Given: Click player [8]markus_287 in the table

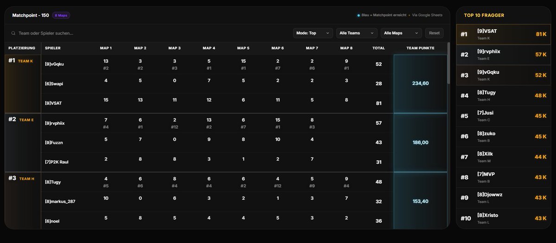Looking at the screenshot, I should (59, 201).
